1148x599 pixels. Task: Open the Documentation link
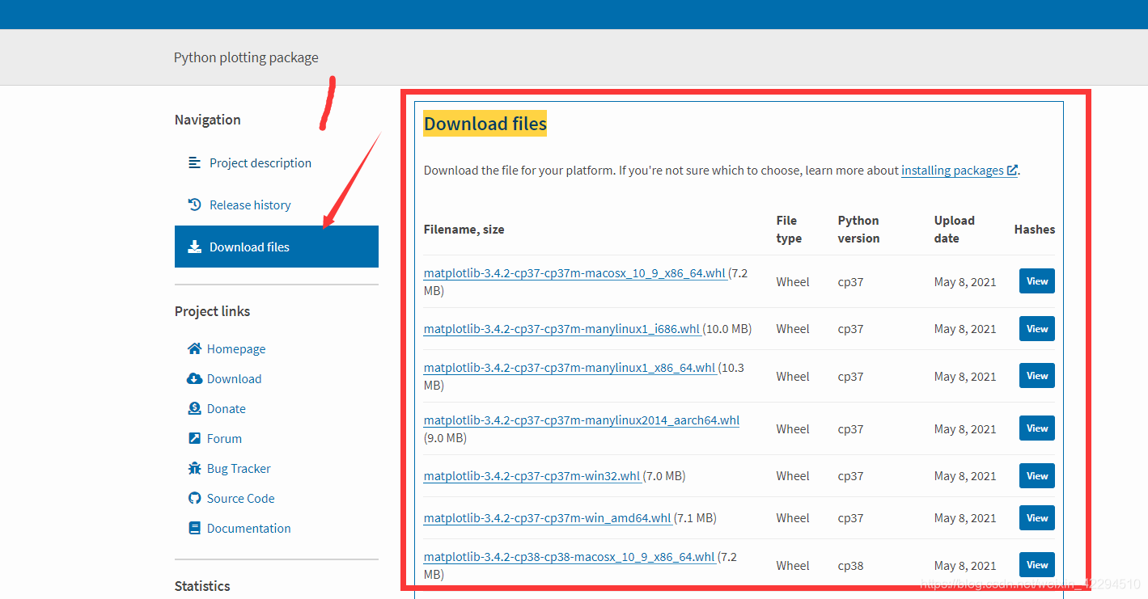[248, 528]
